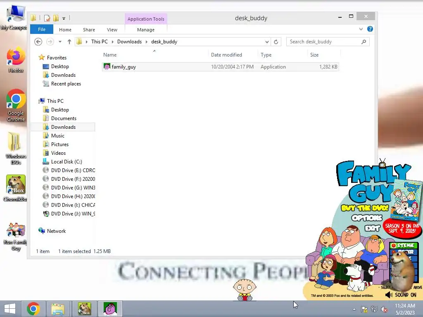The width and height of the screenshot is (423, 317).
Task: Expand arrow after This PC breadcrumb
Action: pyautogui.click(x=112, y=42)
